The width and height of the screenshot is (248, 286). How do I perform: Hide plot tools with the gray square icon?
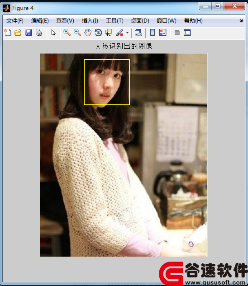point(177,33)
